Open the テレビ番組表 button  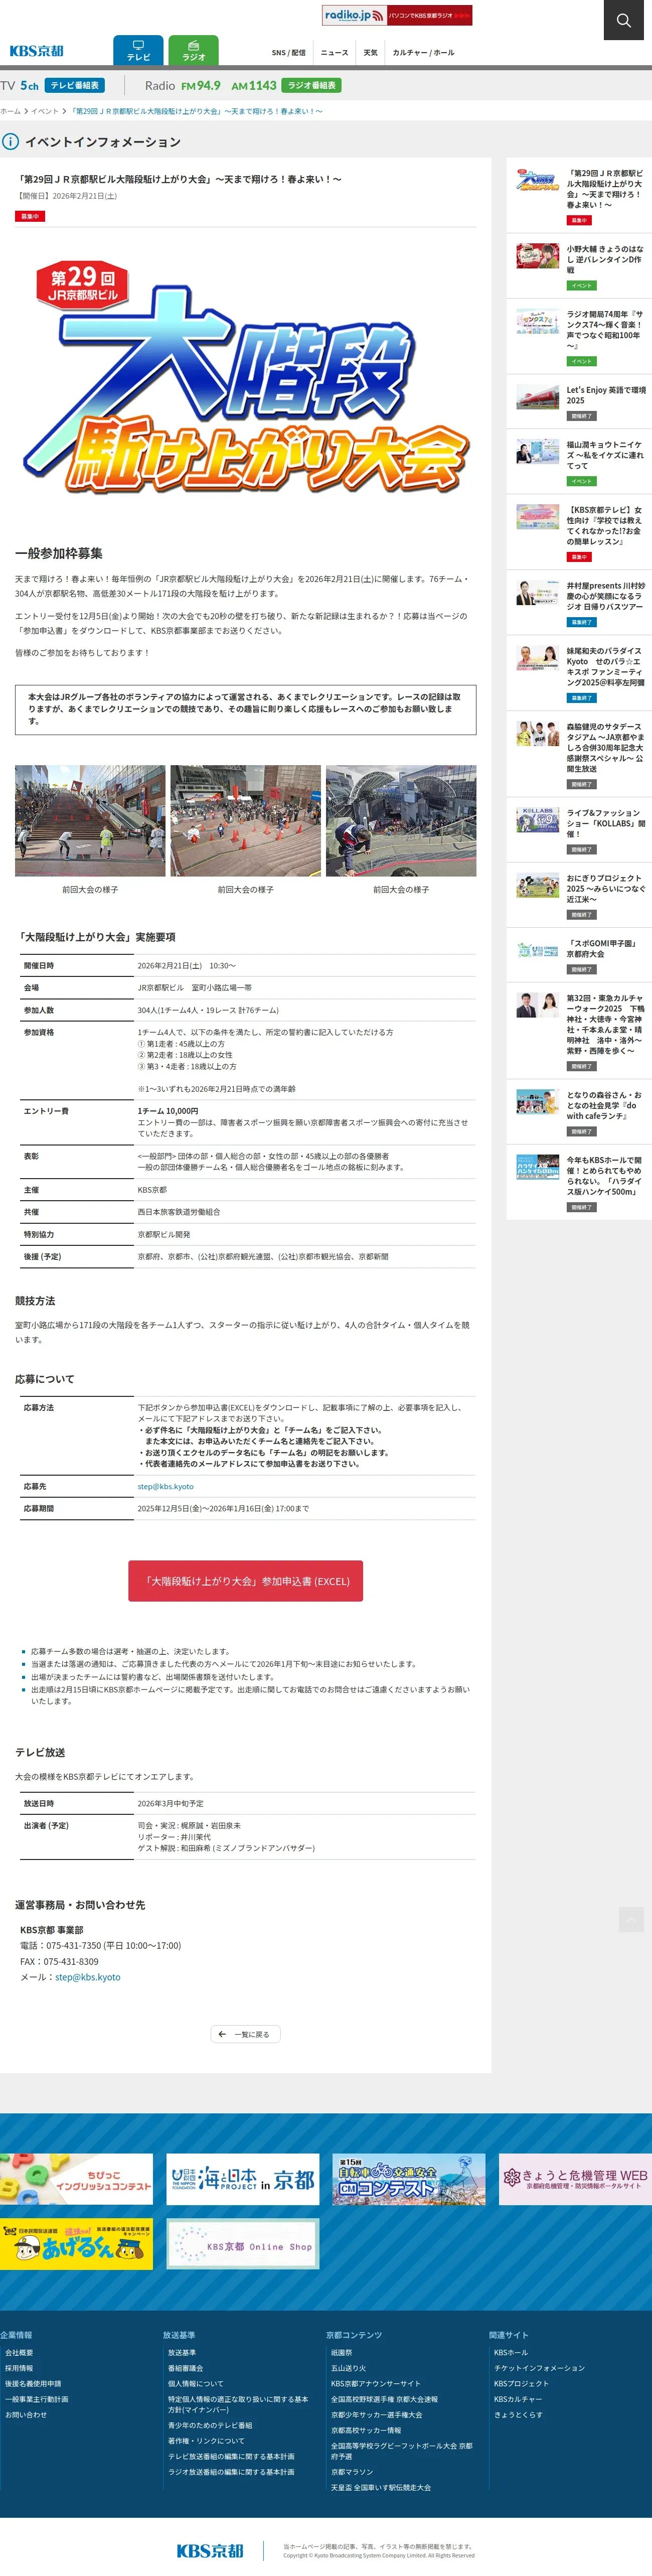point(75,86)
